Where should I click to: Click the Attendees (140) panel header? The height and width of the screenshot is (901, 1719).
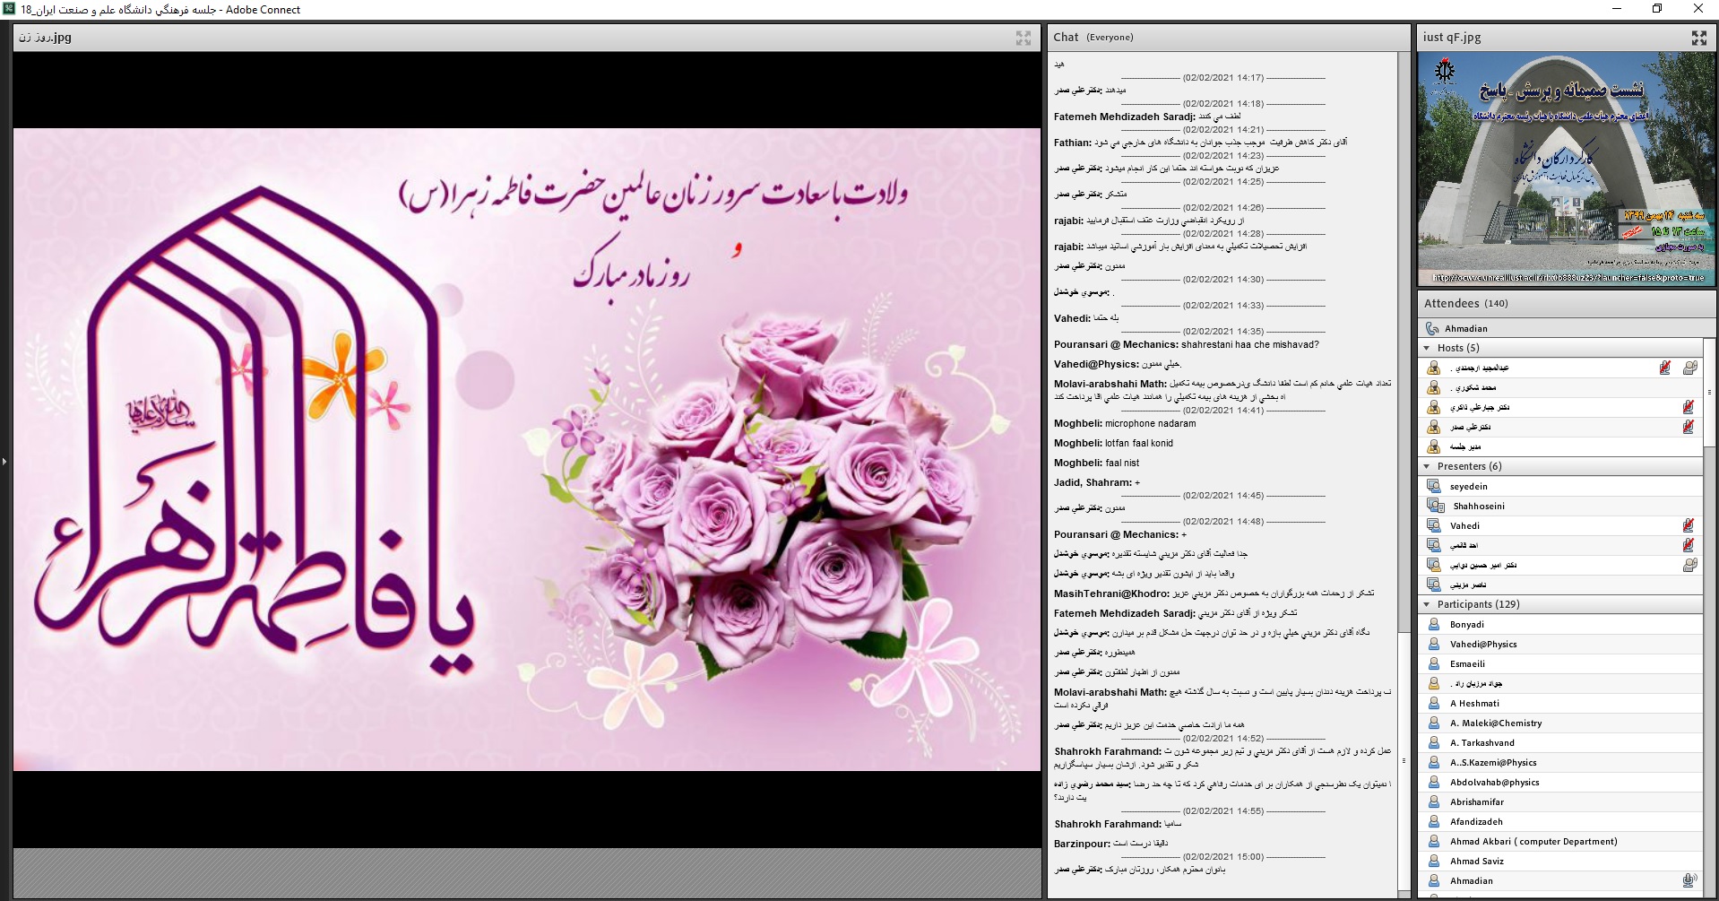(1466, 304)
